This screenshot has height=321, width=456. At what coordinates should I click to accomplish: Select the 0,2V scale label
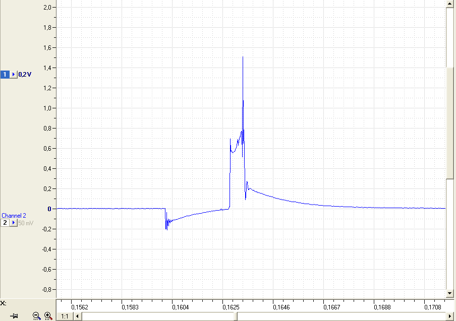point(25,75)
